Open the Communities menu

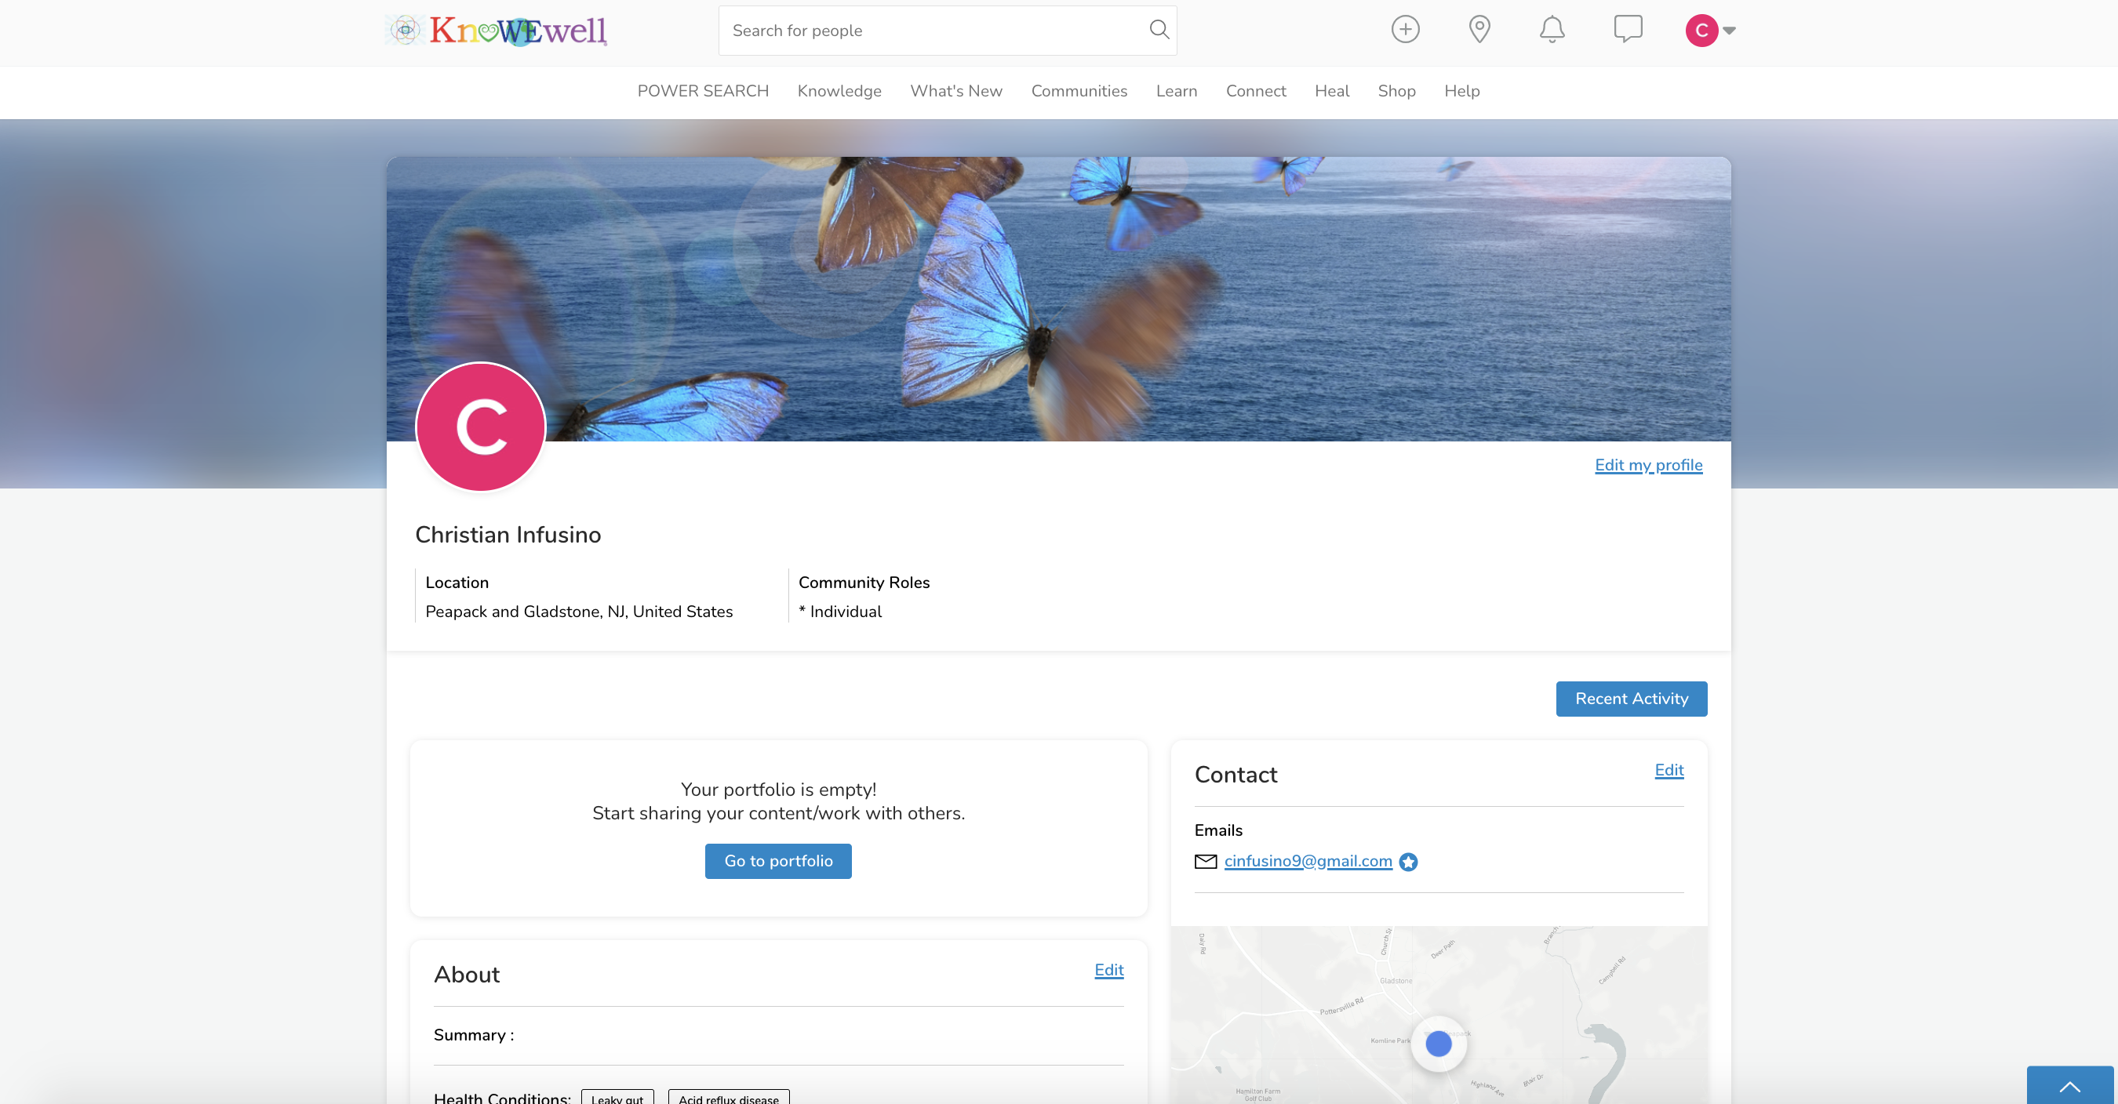pos(1079,91)
